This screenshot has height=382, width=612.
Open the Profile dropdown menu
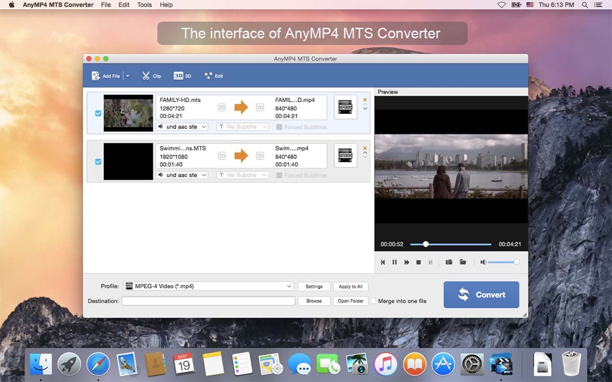tap(208, 286)
